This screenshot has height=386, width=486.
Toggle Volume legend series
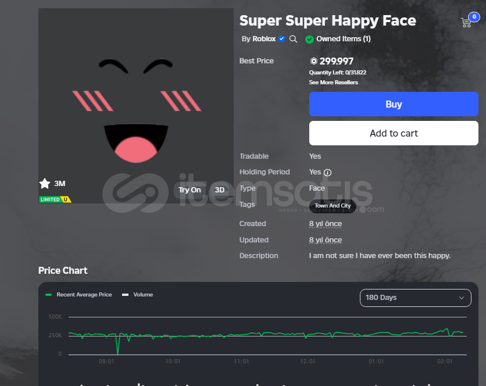(137, 295)
